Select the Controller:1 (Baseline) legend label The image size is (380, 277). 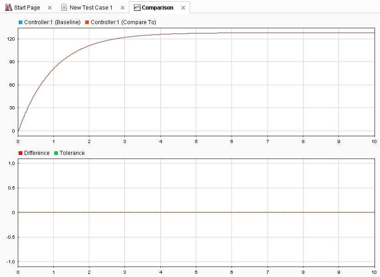click(x=52, y=22)
